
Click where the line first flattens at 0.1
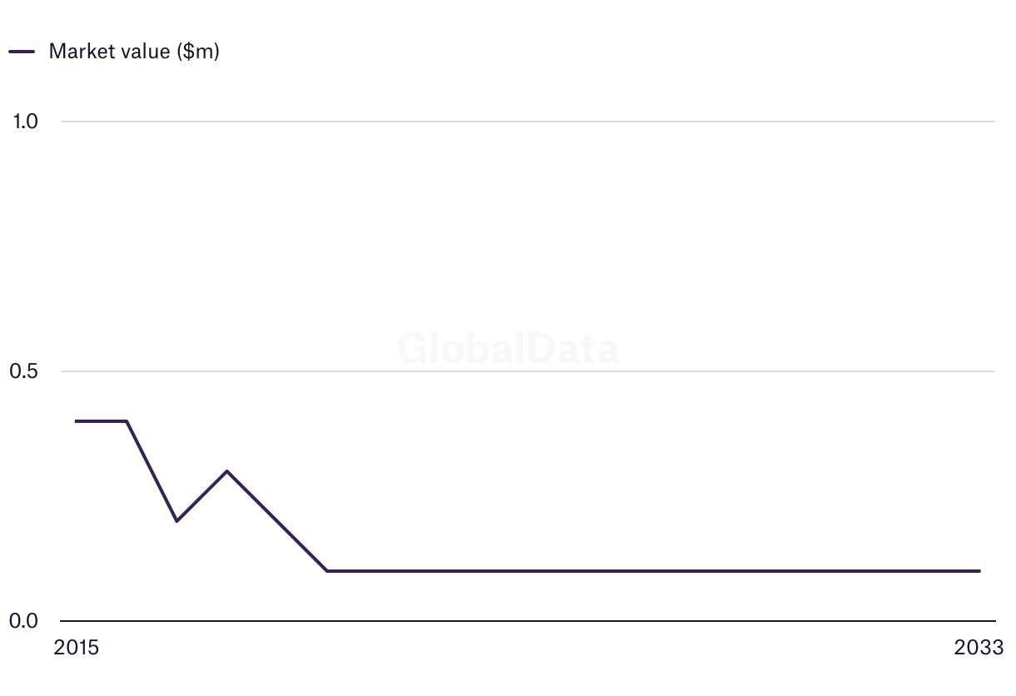tap(327, 571)
